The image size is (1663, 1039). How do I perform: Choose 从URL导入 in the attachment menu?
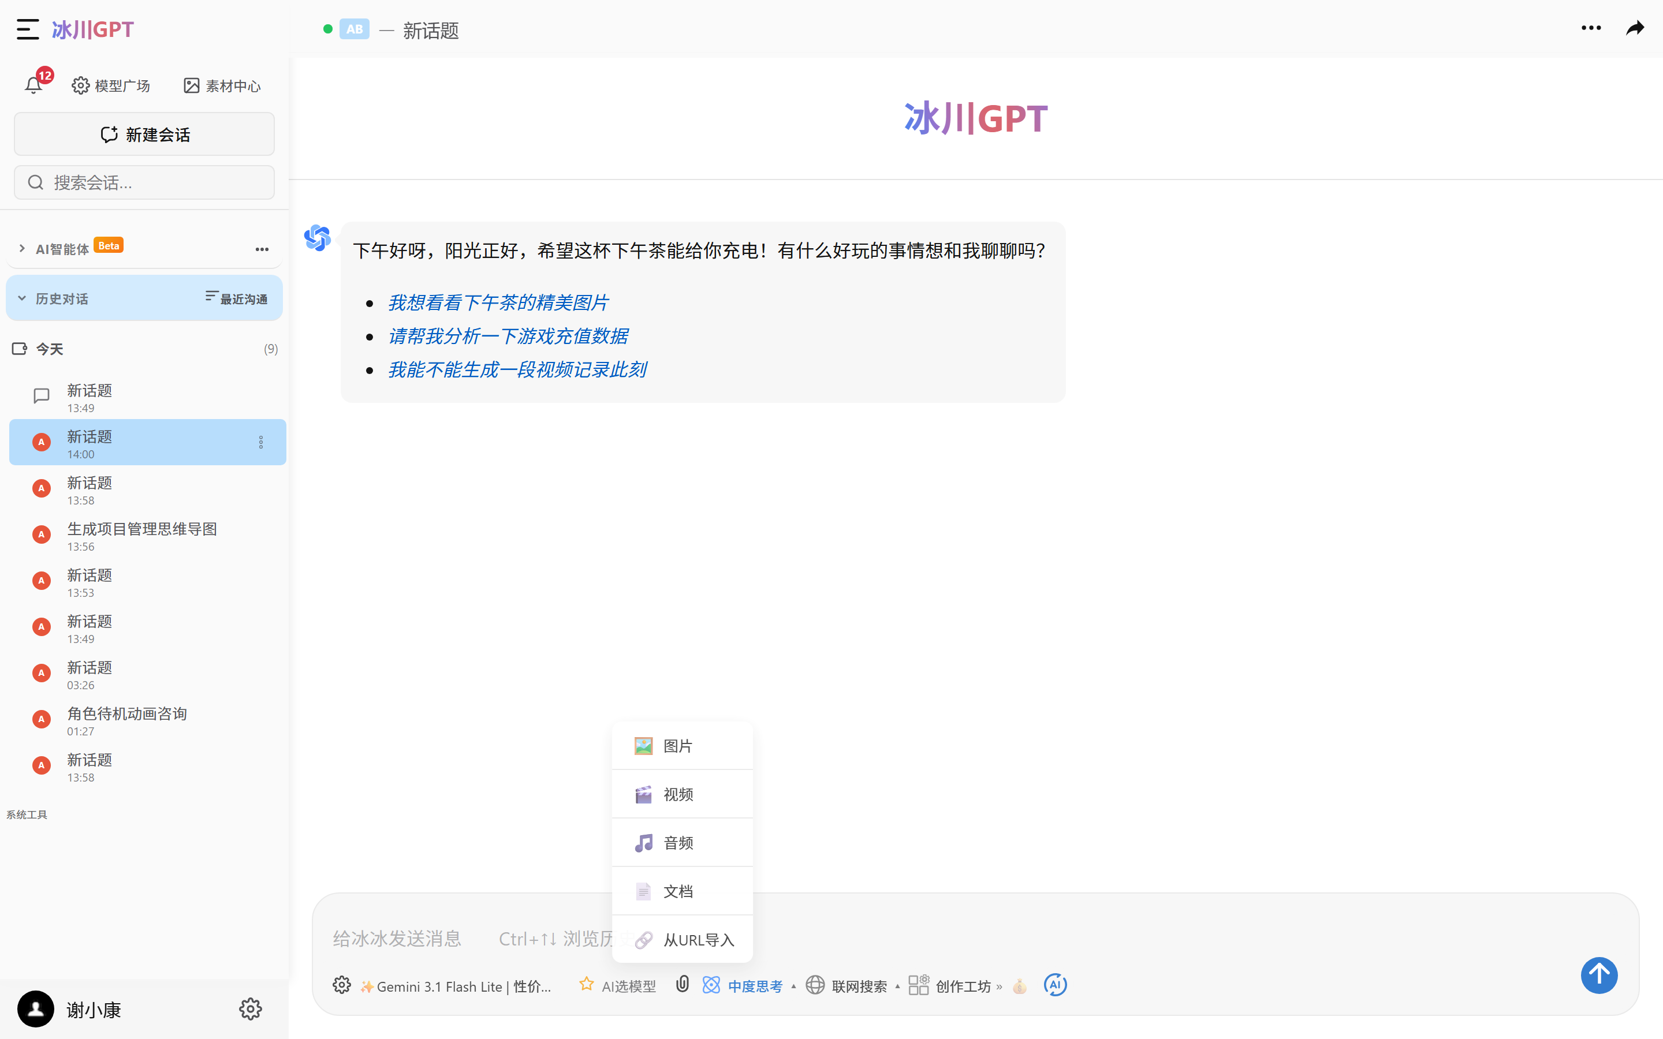[698, 939]
